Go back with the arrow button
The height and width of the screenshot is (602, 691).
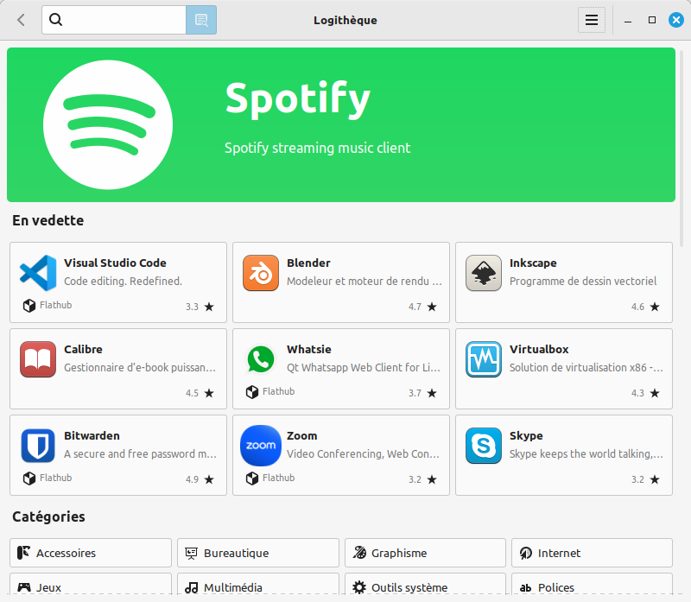(21, 20)
